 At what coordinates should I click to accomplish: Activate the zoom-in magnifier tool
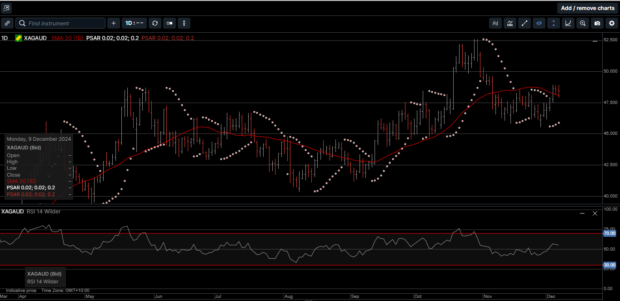click(x=582, y=23)
